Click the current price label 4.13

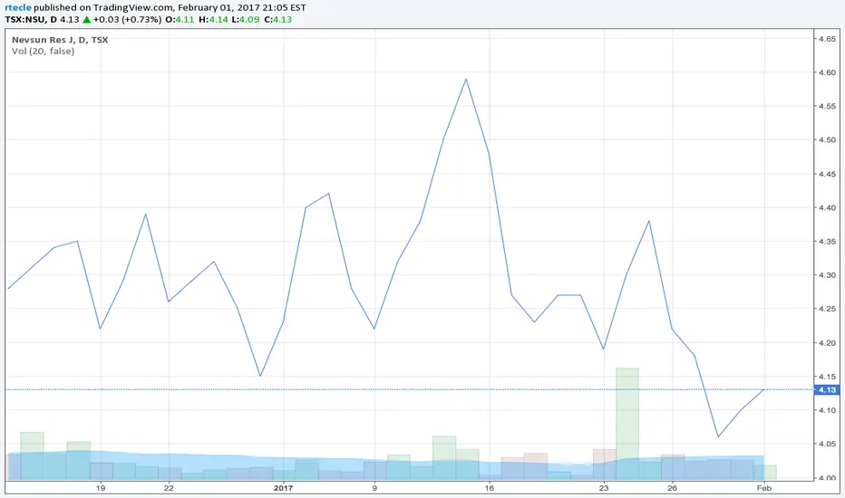click(x=827, y=389)
